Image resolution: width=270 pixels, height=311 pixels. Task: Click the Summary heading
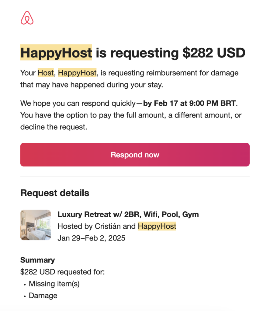(x=37, y=260)
